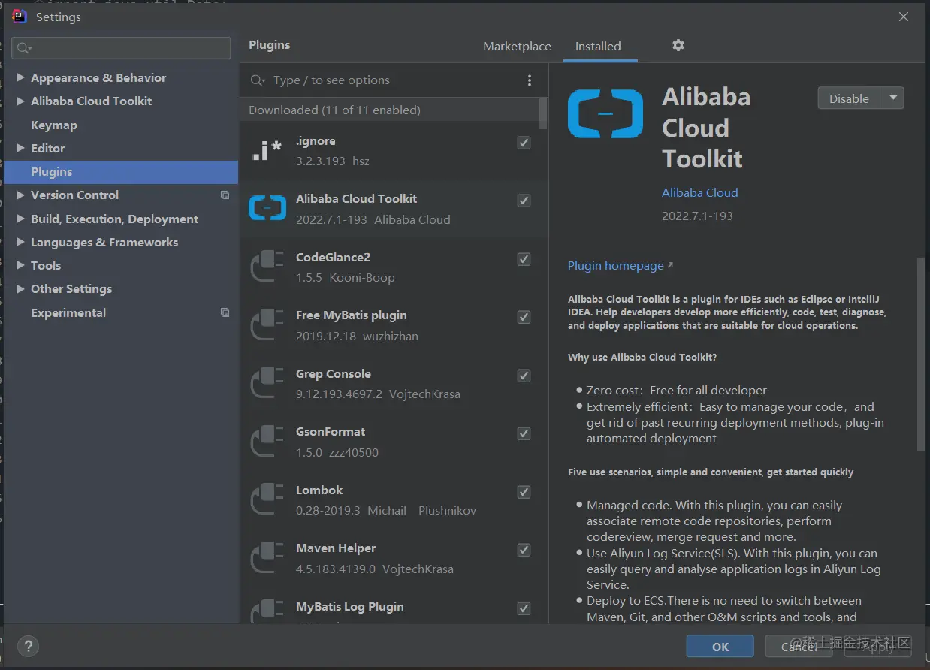930x670 pixels.
Task: Select the Maven Helper plugin name
Action: click(x=336, y=548)
